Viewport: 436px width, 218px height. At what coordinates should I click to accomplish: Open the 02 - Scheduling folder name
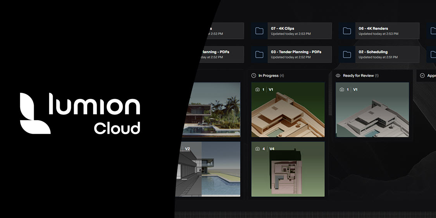click(373, 52)
